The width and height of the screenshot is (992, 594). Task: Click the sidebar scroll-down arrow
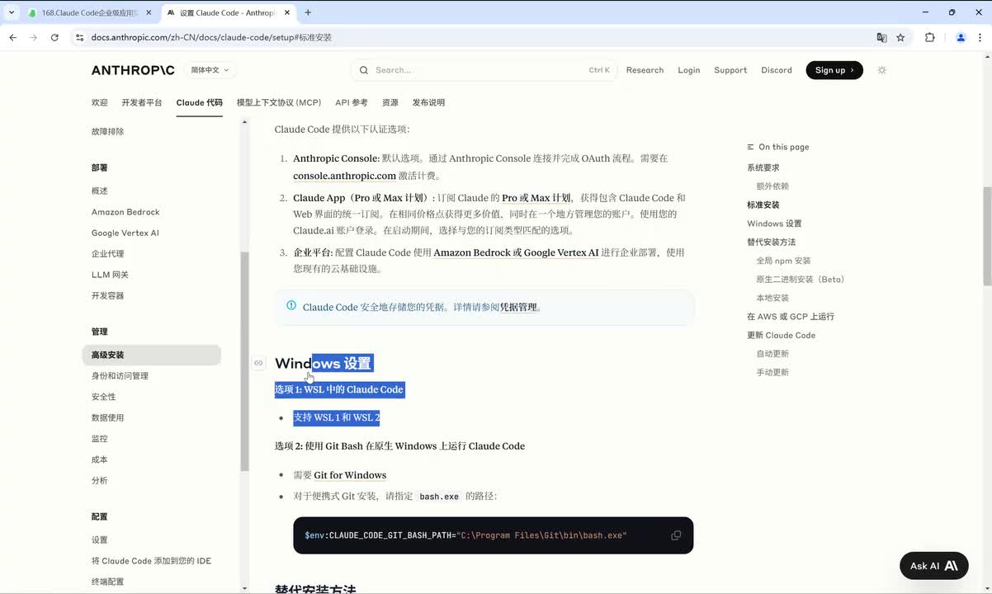click(x=244, y=588)
